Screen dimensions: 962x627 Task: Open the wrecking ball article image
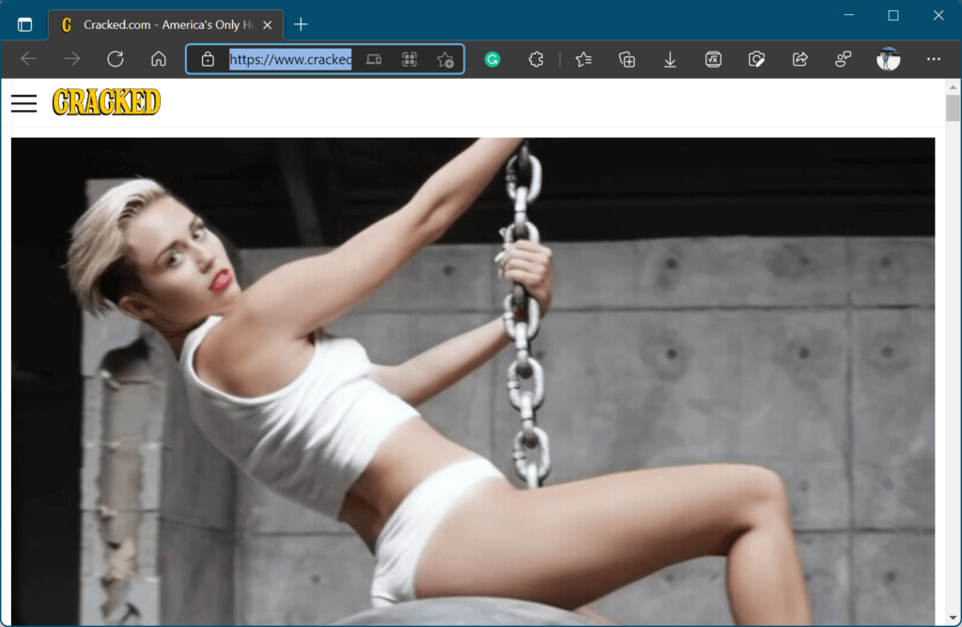click(473, 381)
